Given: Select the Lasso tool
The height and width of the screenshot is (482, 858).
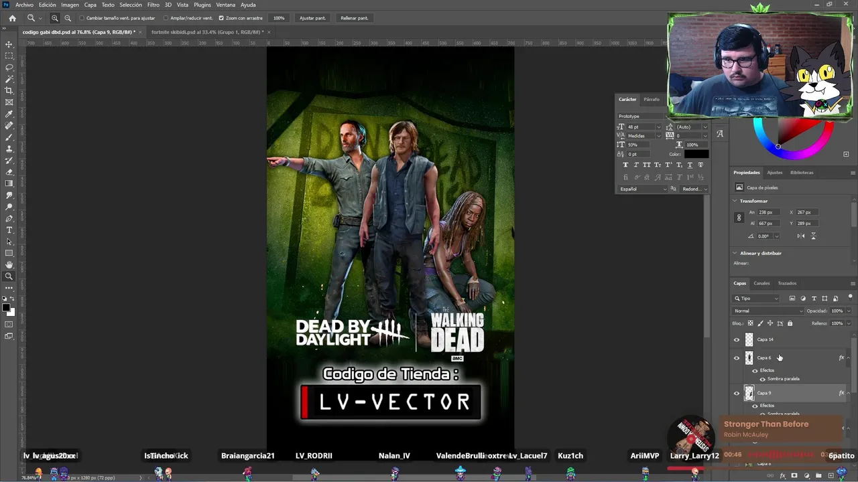Looking at the screenshot, I should coord(9,68).
